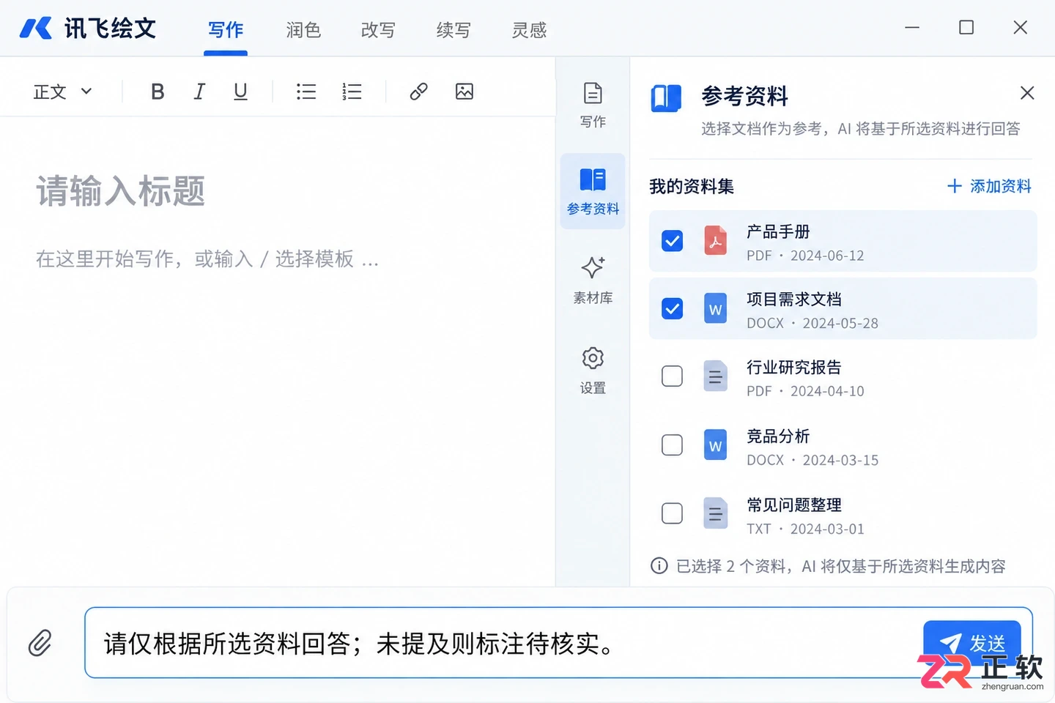
Task: Switch to the 续写 tab
Action: [x=454, y=30]
